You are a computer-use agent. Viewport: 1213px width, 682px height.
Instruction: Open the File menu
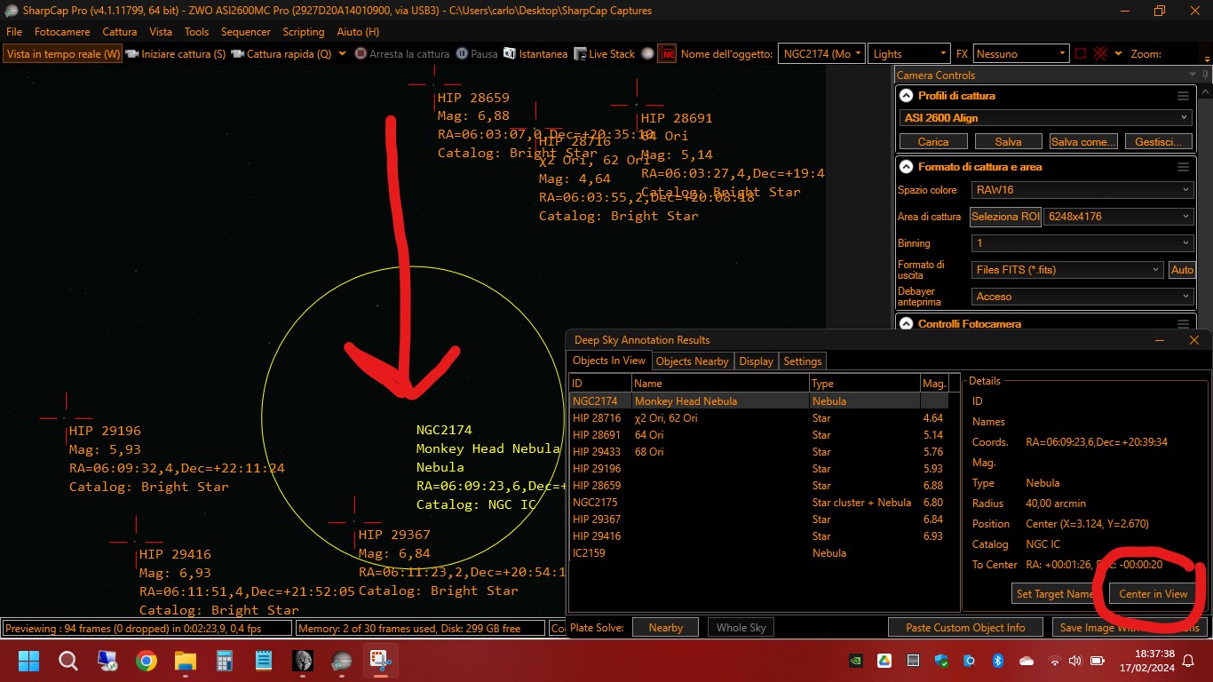[14, 32]
